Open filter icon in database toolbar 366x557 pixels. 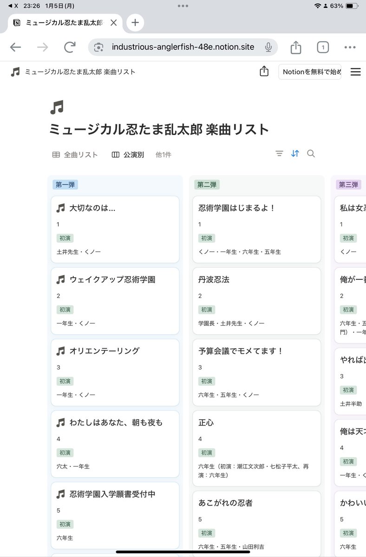point(279,154)
